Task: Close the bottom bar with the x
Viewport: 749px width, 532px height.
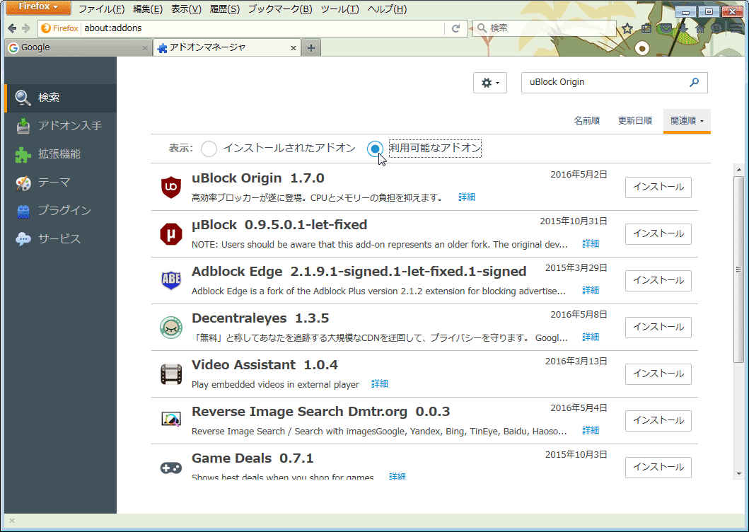Action: click(12, 521)
